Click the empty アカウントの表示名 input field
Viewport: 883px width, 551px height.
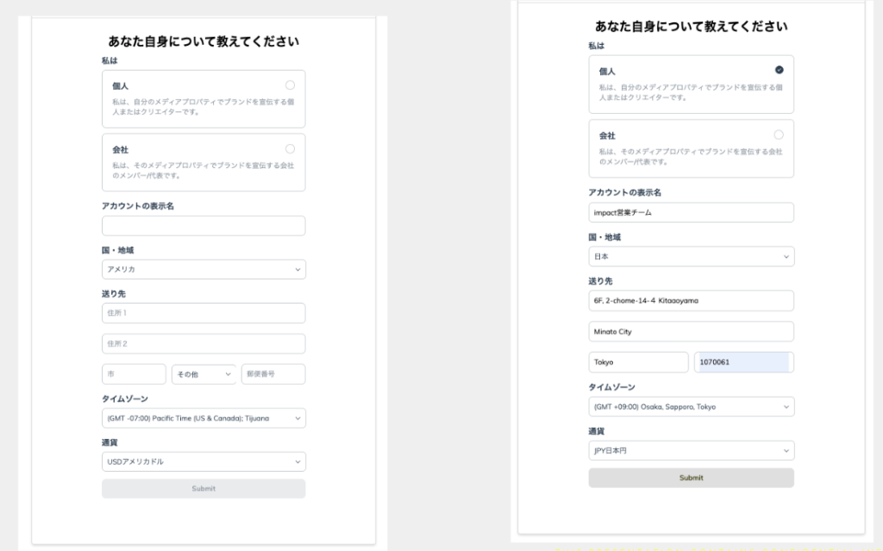point(204,226)
